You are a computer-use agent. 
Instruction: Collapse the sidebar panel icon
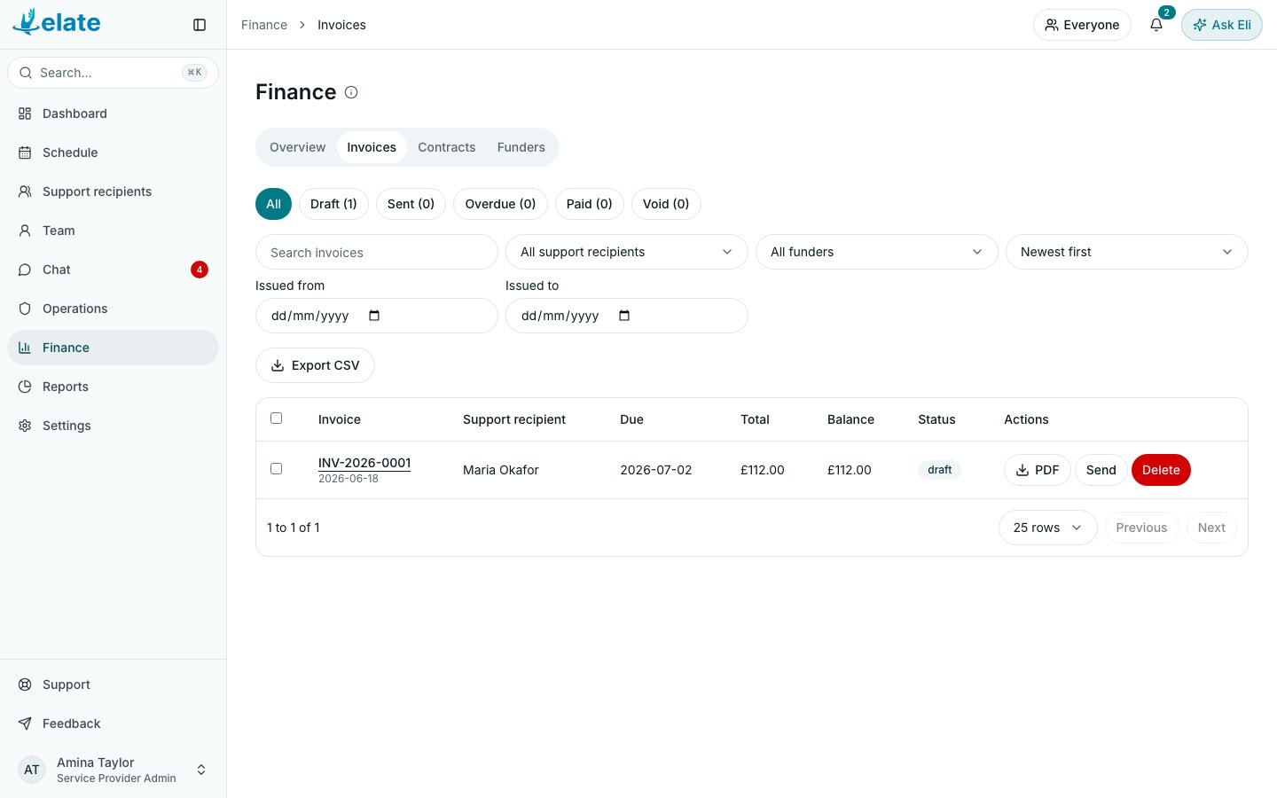200,25
